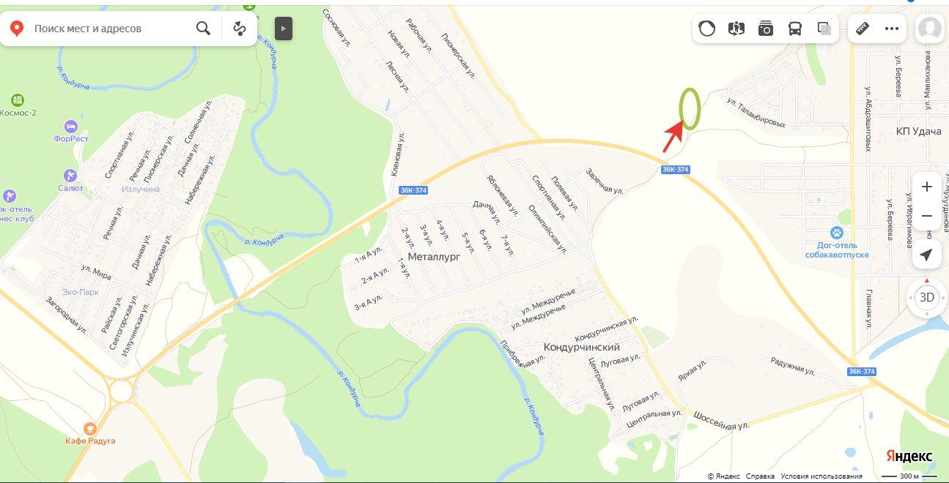949x483 pixels.
Task: Select the ruler measurement tool
Action: pos(863,29)
